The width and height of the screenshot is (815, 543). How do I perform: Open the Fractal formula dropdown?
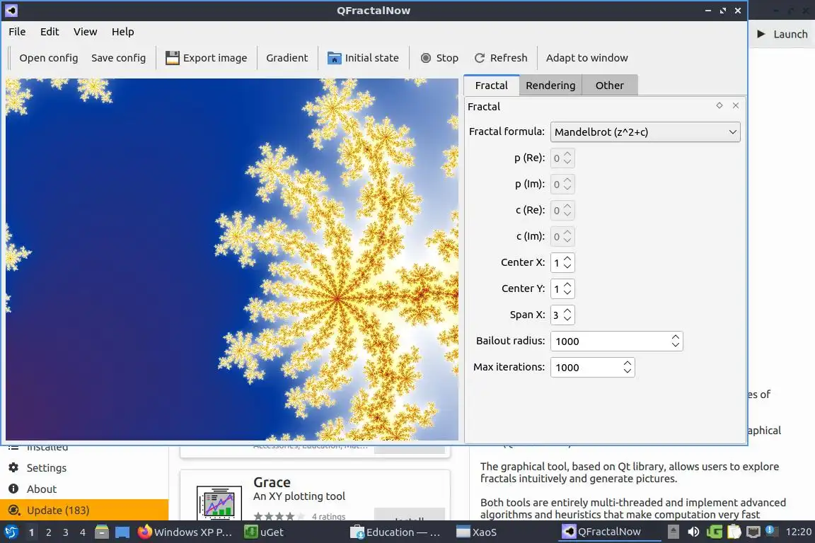point(645,132)
